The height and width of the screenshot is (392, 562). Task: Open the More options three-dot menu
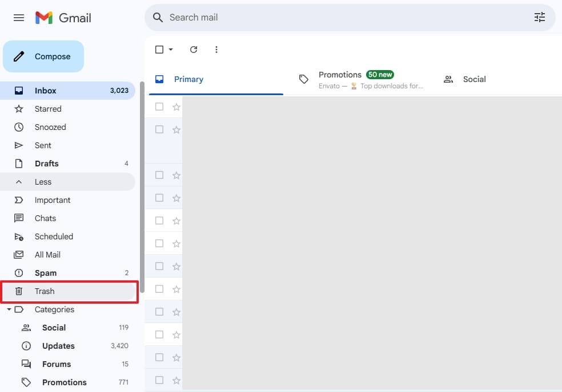216,50
